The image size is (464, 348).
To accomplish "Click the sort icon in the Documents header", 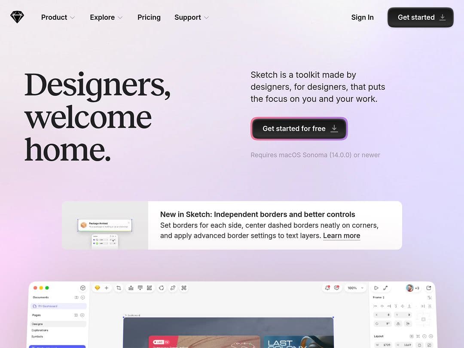I will (76, 297).
